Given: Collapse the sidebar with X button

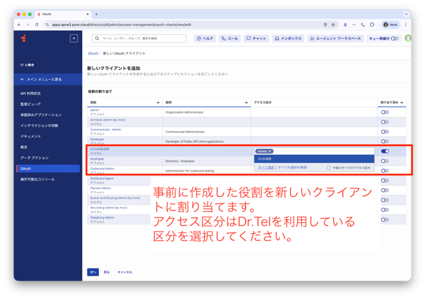Looking at the screenshot, I should click(x=74, y=39).
